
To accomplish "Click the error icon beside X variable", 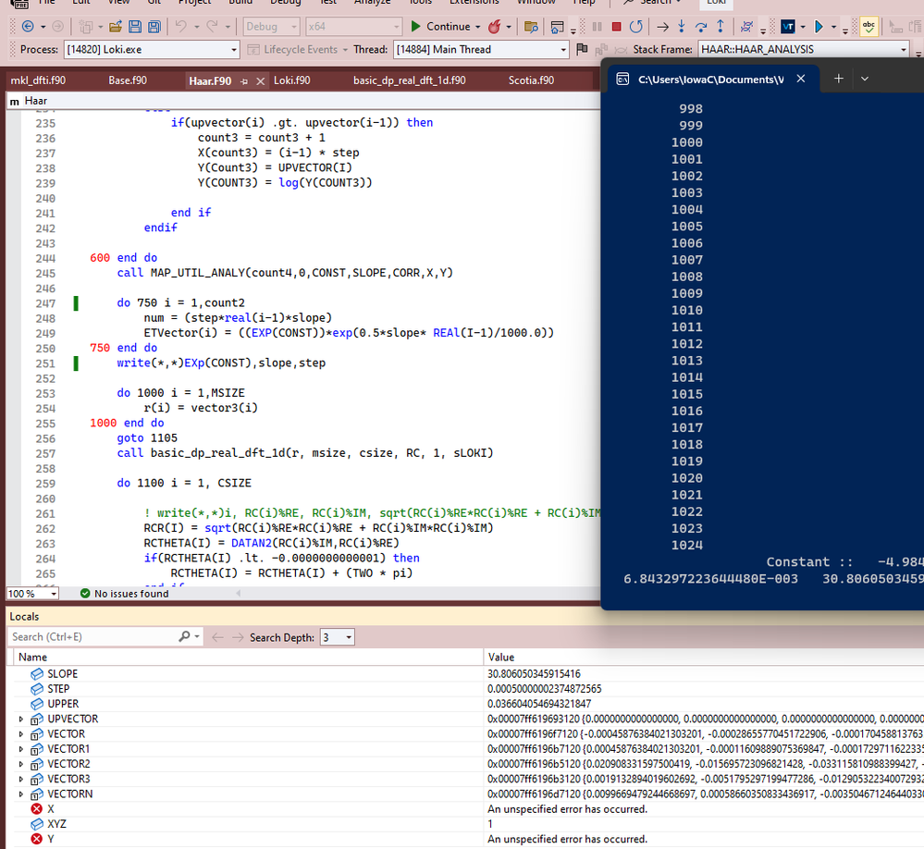I will click(37, 809).
